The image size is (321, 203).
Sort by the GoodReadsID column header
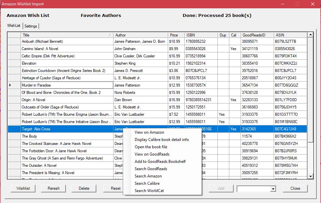(257, 35)
